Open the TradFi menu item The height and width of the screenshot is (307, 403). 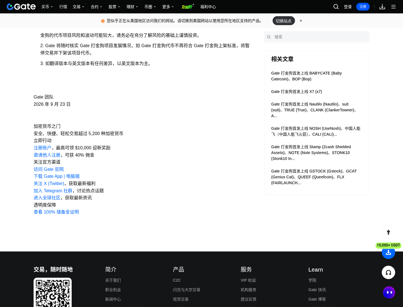click(x=188, y=7)
